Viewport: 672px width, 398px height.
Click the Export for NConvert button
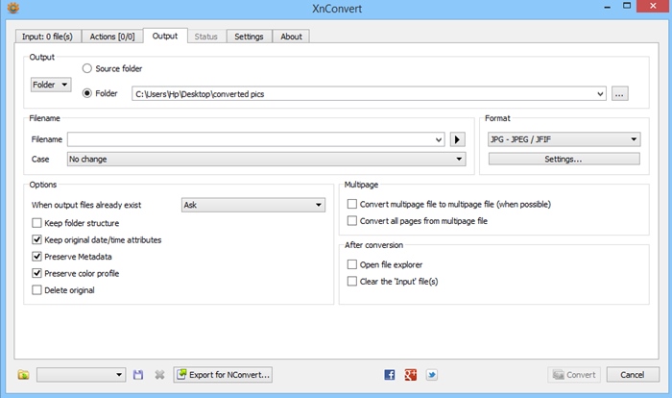223,375
